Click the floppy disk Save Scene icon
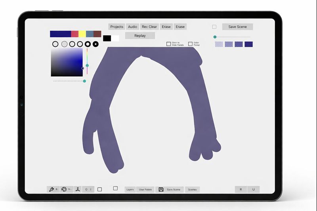This screenshot has width=317, height=211. click(x=161, y=190)
